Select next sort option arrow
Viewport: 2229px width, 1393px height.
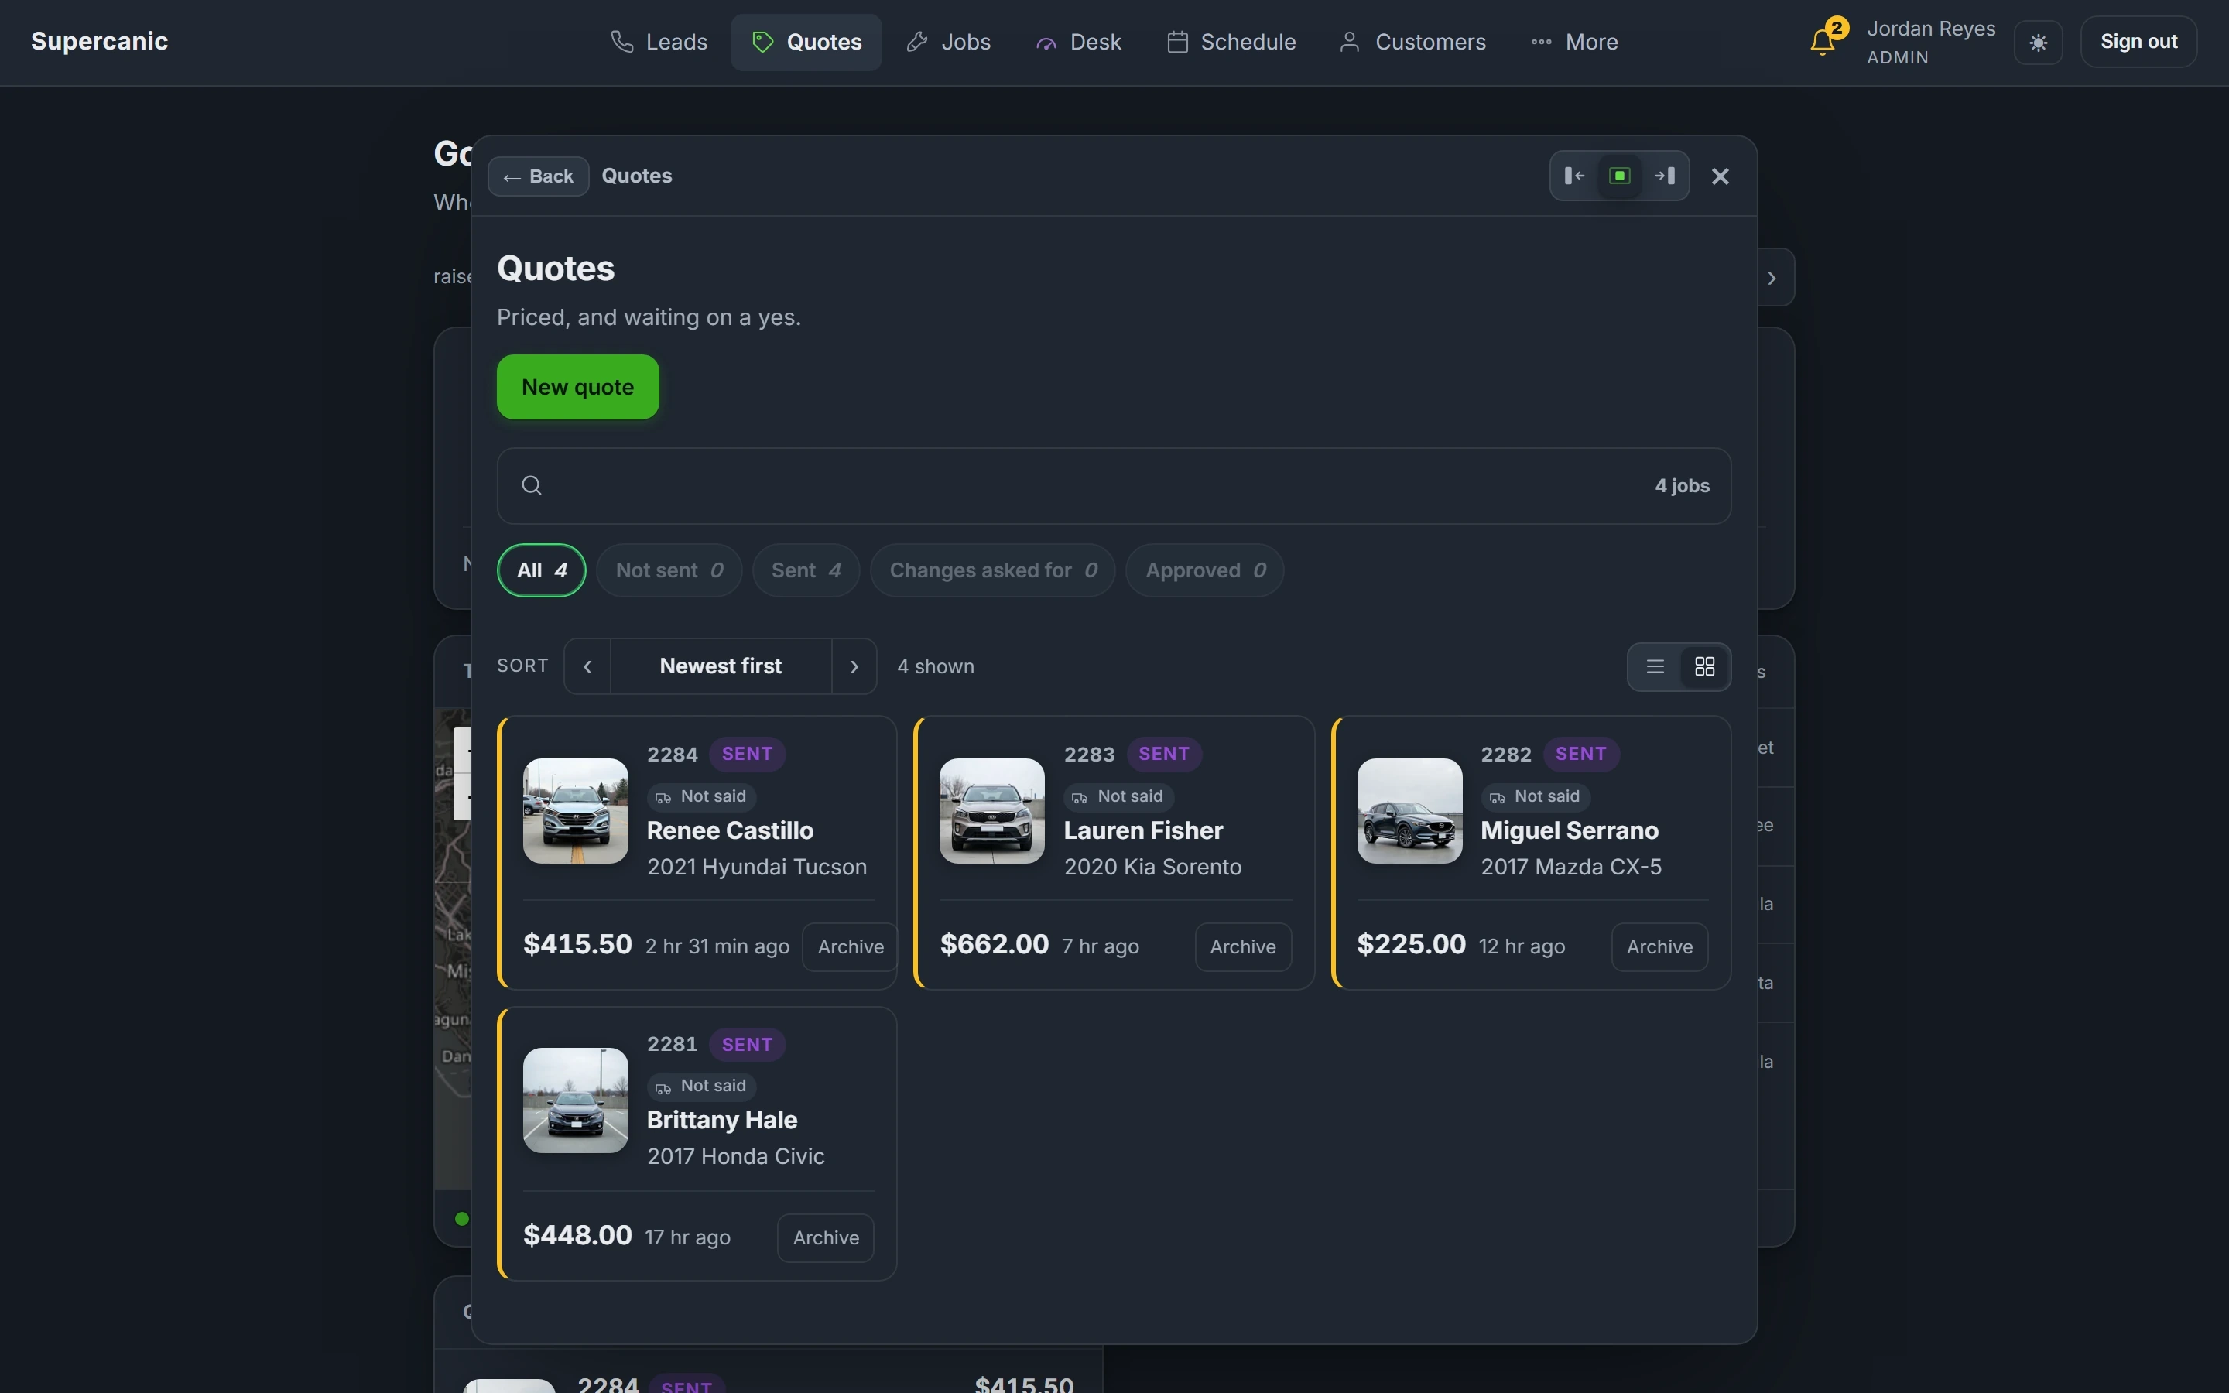click(854, 666)
